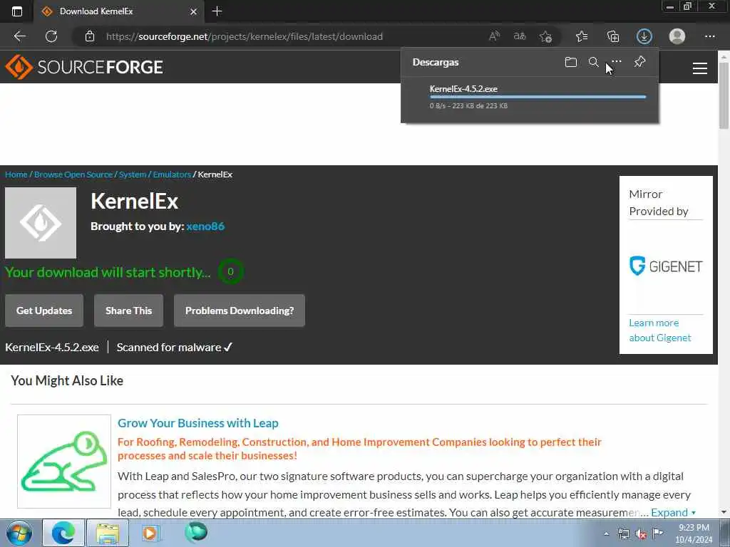730x547 pixels.
Task: Reload the page with the refresh icon
Action: [51, 36]
